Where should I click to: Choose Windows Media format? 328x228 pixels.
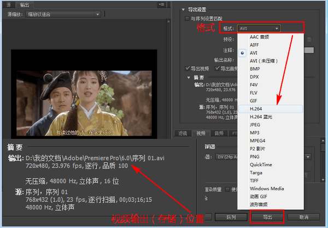coord(271,189)
